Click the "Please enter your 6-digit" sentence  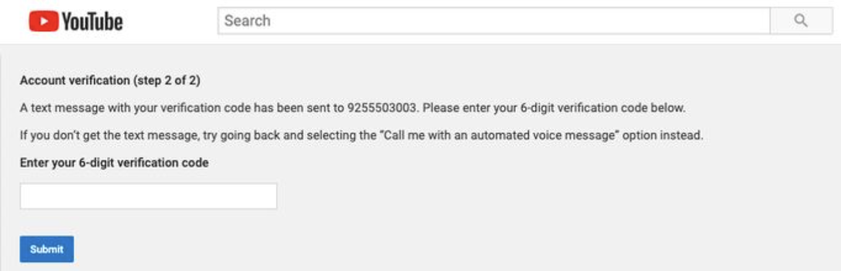pyautogui.click(x=482, y=108)
